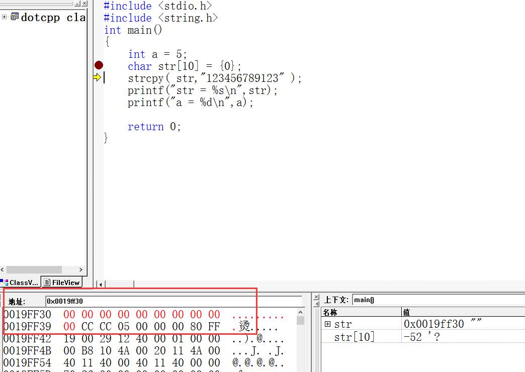This screenshot has height=372, width=525.
Task: Expand the dotcpp classes tree node
Action: pos(4,17)
